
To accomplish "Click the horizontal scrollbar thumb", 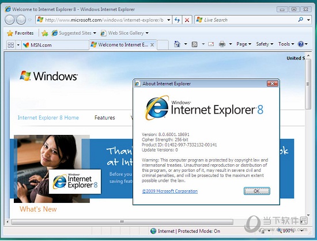I will click(122, 222).
